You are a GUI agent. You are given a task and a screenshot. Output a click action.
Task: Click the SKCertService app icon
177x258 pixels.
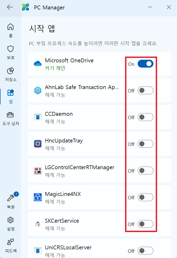(38, 224)
